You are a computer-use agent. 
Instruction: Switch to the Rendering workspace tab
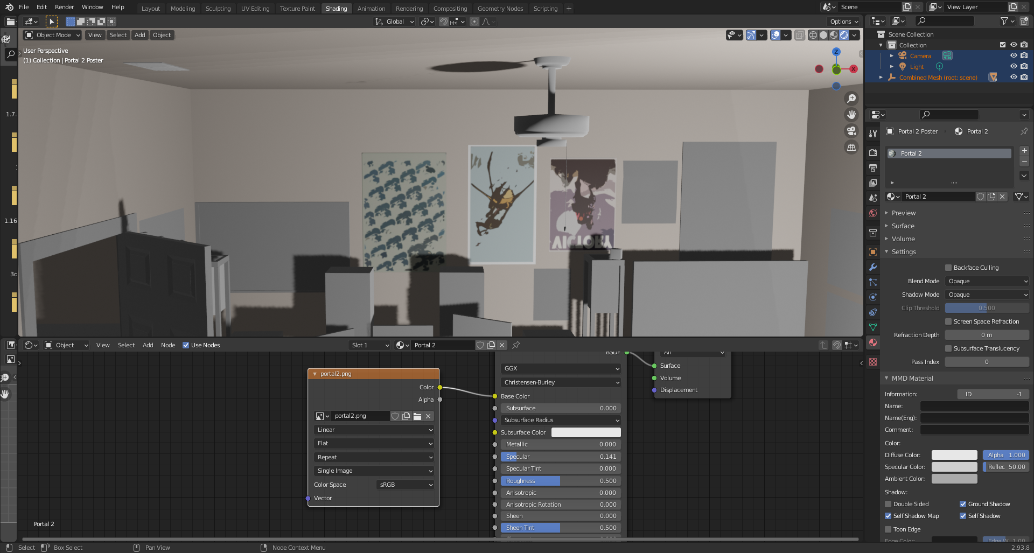[x=409, y=8]
